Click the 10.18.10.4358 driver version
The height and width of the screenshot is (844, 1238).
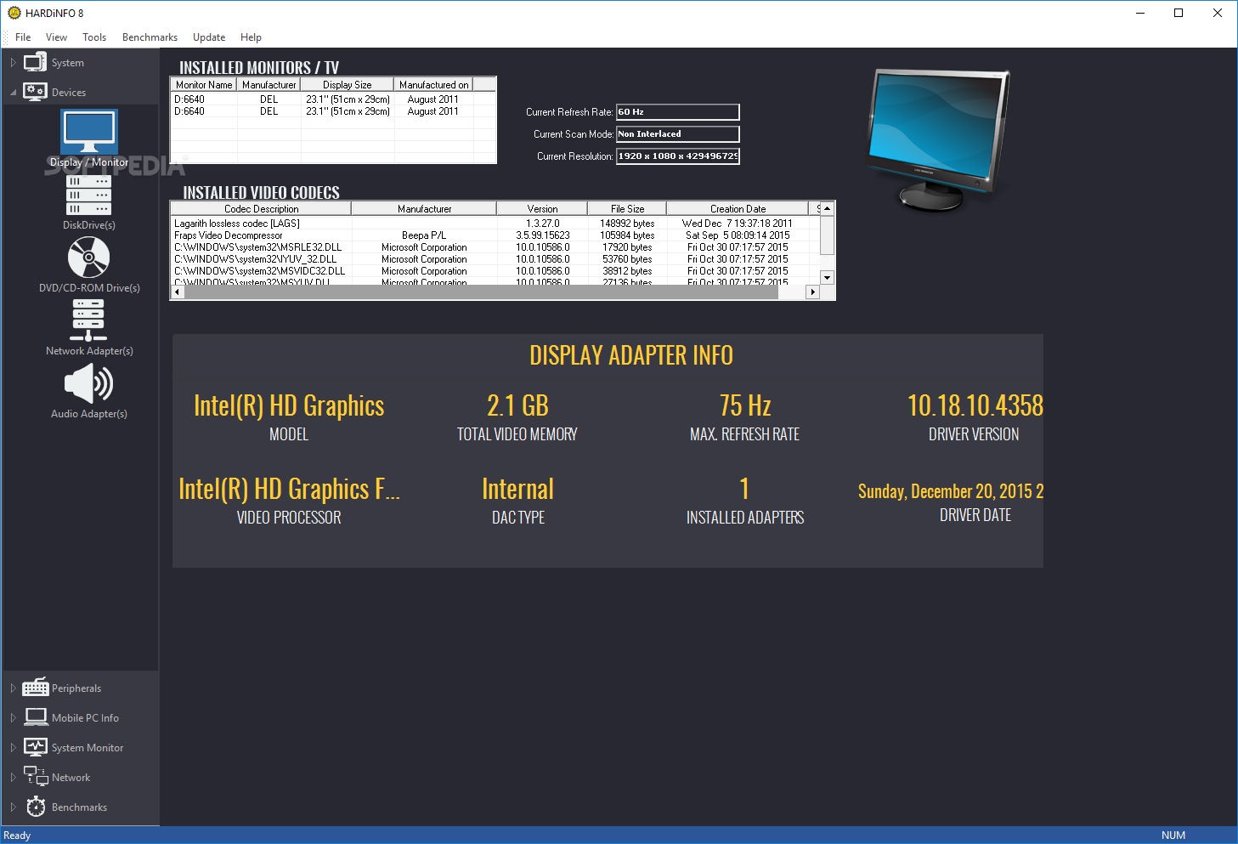(x=975, y=405)
